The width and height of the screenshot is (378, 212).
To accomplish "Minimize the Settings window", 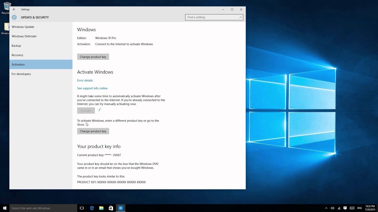I will 223,9.
